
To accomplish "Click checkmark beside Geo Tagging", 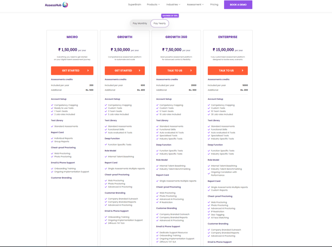I will (209, 215).
